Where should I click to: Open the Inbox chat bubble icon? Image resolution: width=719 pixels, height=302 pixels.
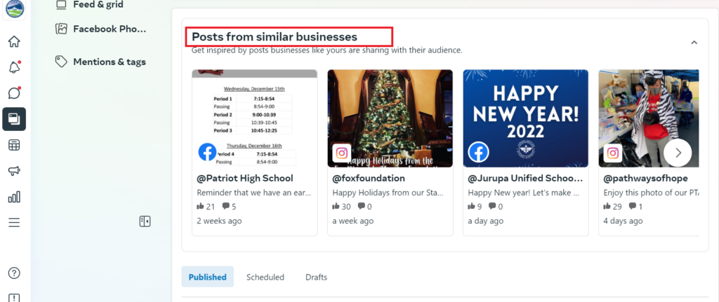[x=14, y=93]
